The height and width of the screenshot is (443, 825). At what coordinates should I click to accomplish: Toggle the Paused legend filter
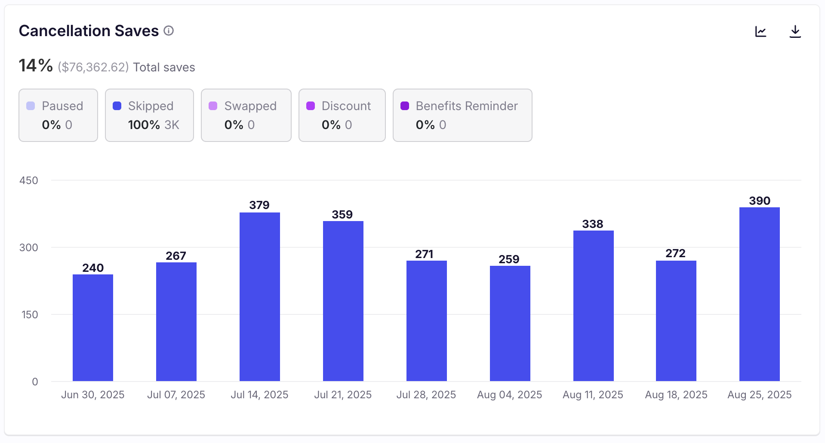[x=58, y=115]
